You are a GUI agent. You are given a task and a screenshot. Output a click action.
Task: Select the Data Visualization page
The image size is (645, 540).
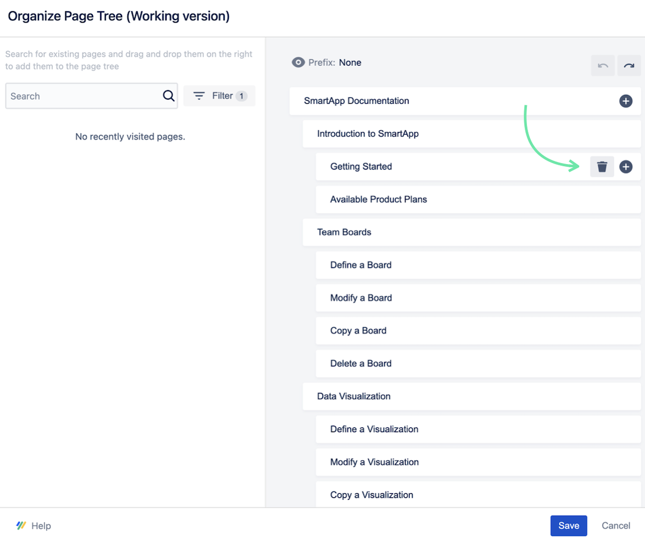pyautogui.click(x=353, y=396)
